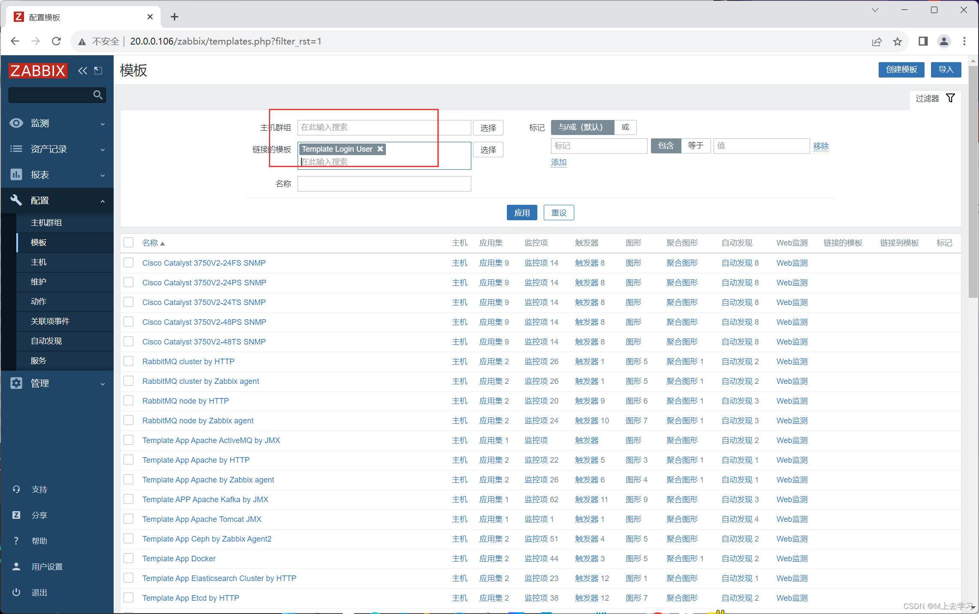Screen dimensions: 979x614
Task: Toggle the select-all checkbox in table header
Action: (129, 243)
